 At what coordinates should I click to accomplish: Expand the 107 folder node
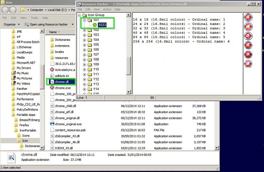[84, 55]
